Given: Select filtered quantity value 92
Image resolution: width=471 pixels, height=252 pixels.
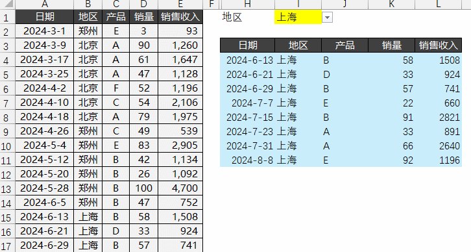Looking at the screenshot, I should [391, 160].
